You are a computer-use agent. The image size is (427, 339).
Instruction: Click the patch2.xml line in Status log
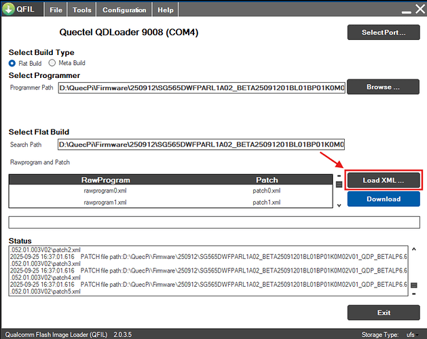(x=45, y=250)
